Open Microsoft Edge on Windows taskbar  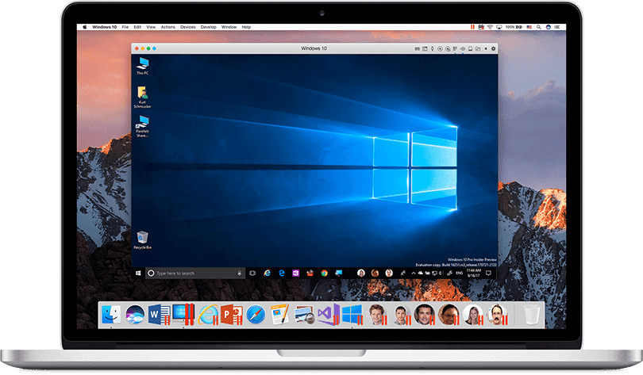pyautogui.click(x=281, y=273)
